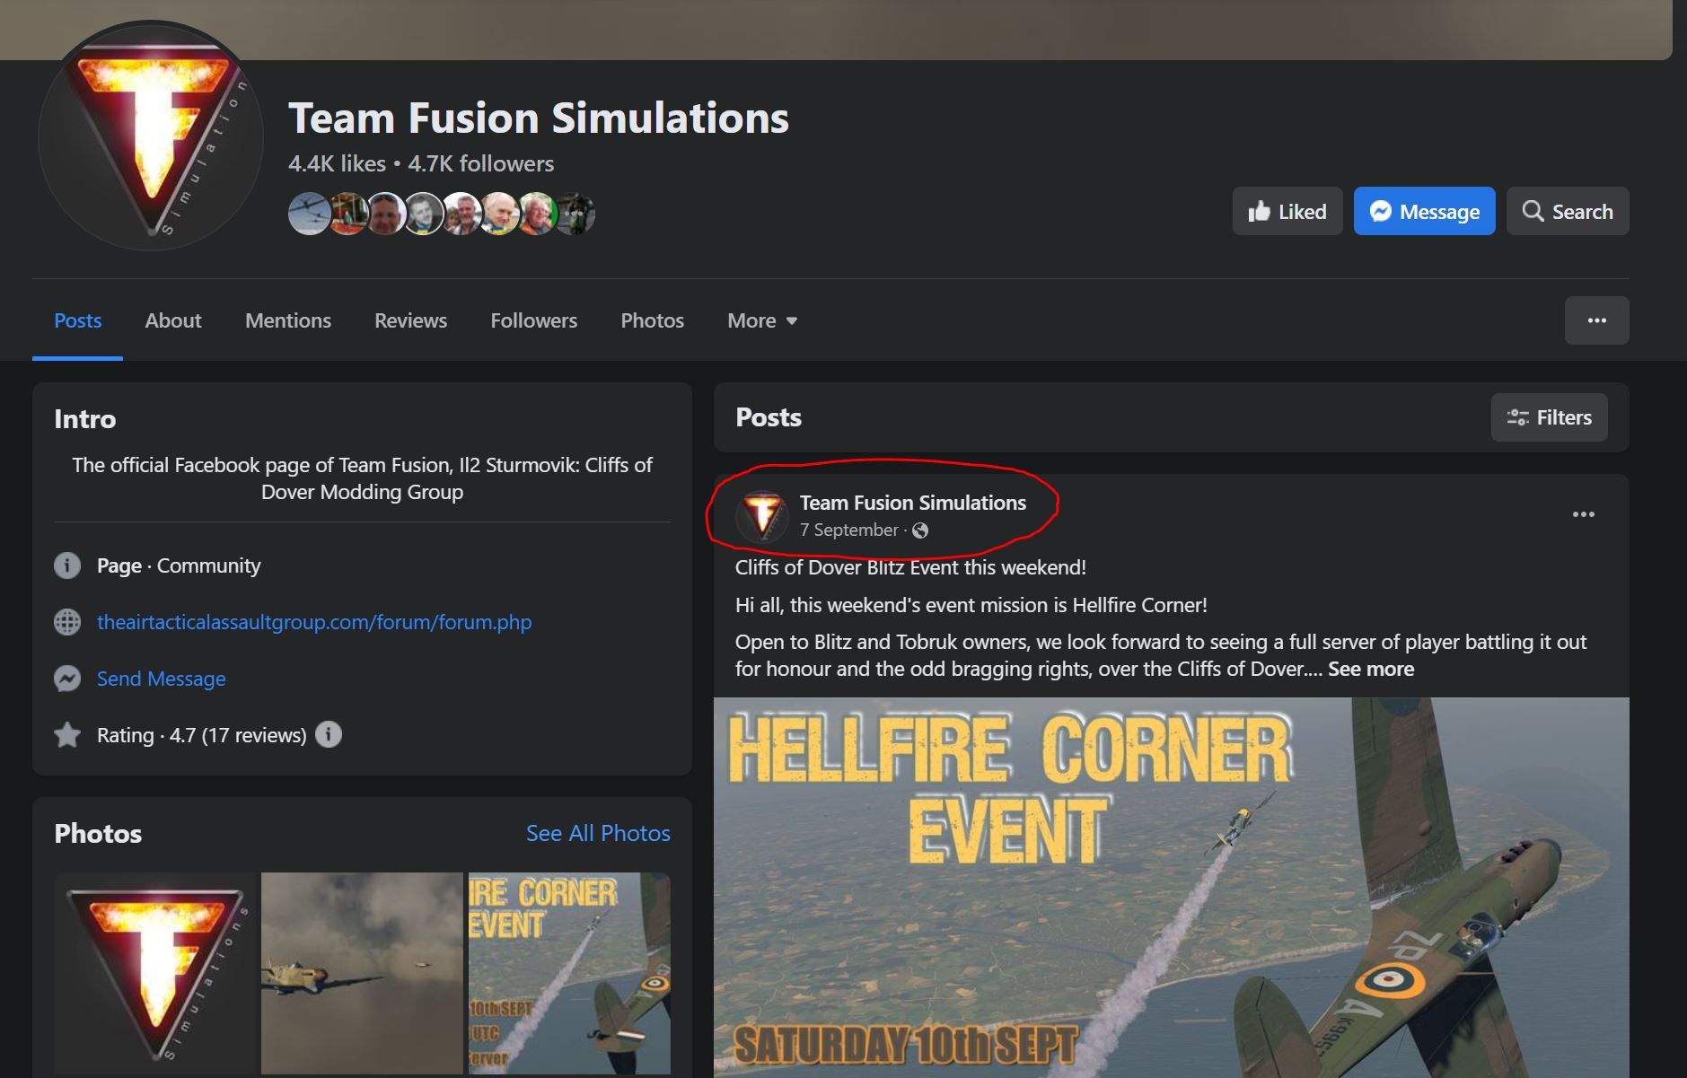This screenshot has width=1687, height=1078.
Task: Select the Followers tab
Action: (x=533, y=320)
